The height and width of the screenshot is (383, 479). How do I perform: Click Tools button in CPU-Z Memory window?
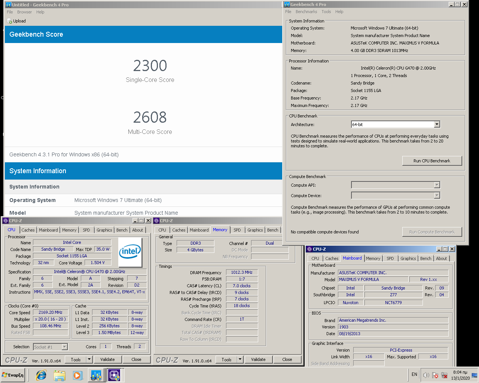pyautogui.click(x=226, y=359)
